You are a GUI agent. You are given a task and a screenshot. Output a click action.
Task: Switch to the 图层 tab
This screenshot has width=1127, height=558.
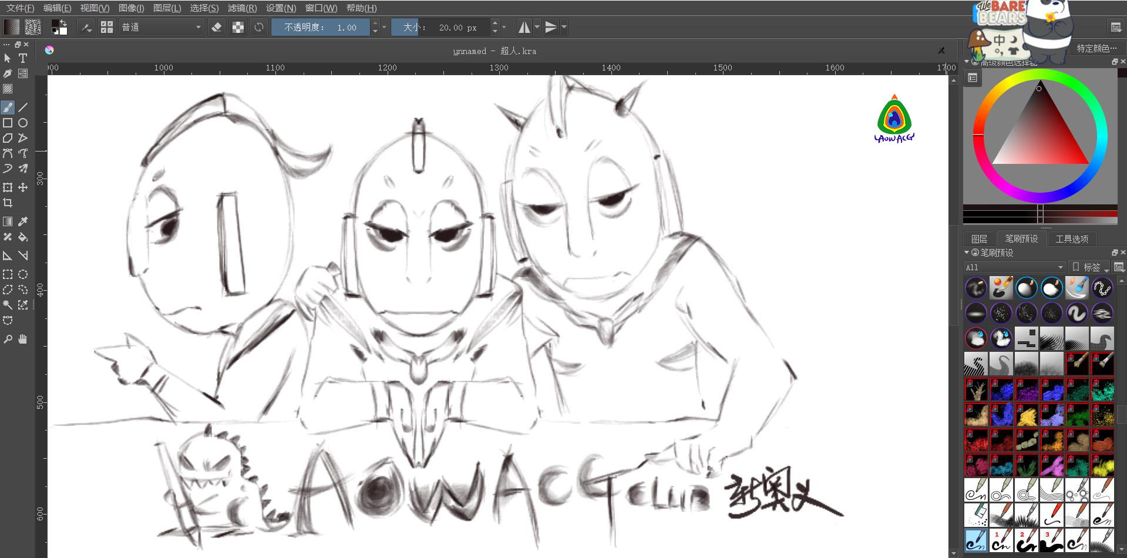[979, 238]
